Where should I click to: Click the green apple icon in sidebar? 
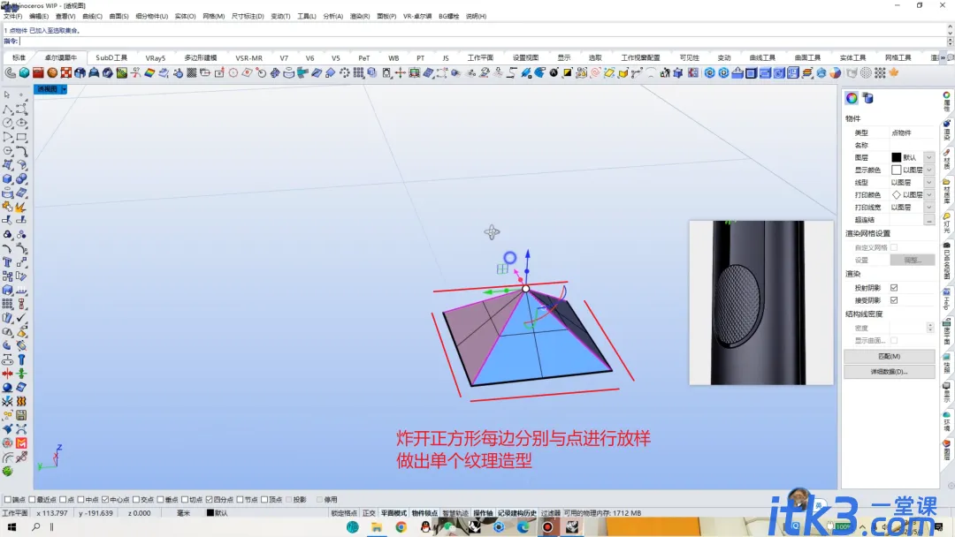[7, 472]
